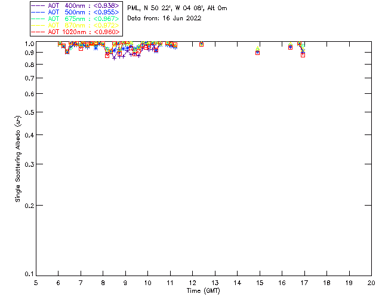
Task: Click the y-axis tick label 0.4
Action: [29, 135]
